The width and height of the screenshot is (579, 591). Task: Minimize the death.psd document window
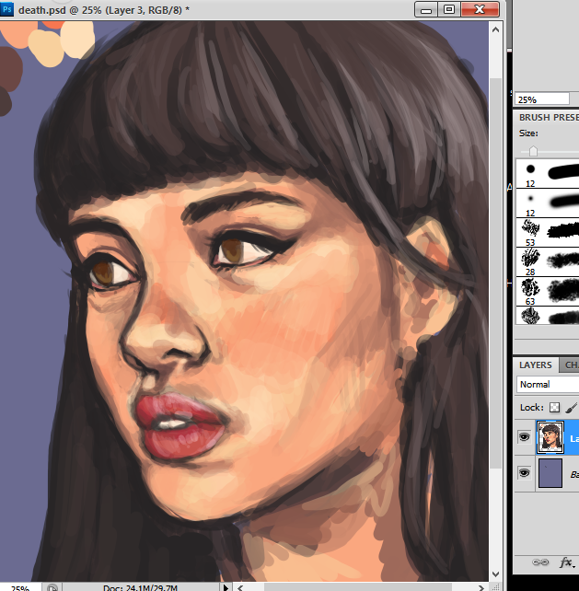[426, 9]
